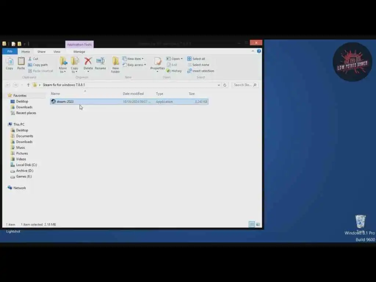The width and height of the screenshot is (376, 282).
Task: Collapse the ribbon with chevron
Action: [253, 51]
